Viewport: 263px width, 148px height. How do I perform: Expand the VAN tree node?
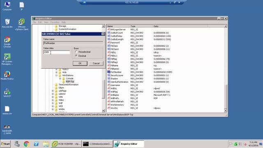coord(53,97)
